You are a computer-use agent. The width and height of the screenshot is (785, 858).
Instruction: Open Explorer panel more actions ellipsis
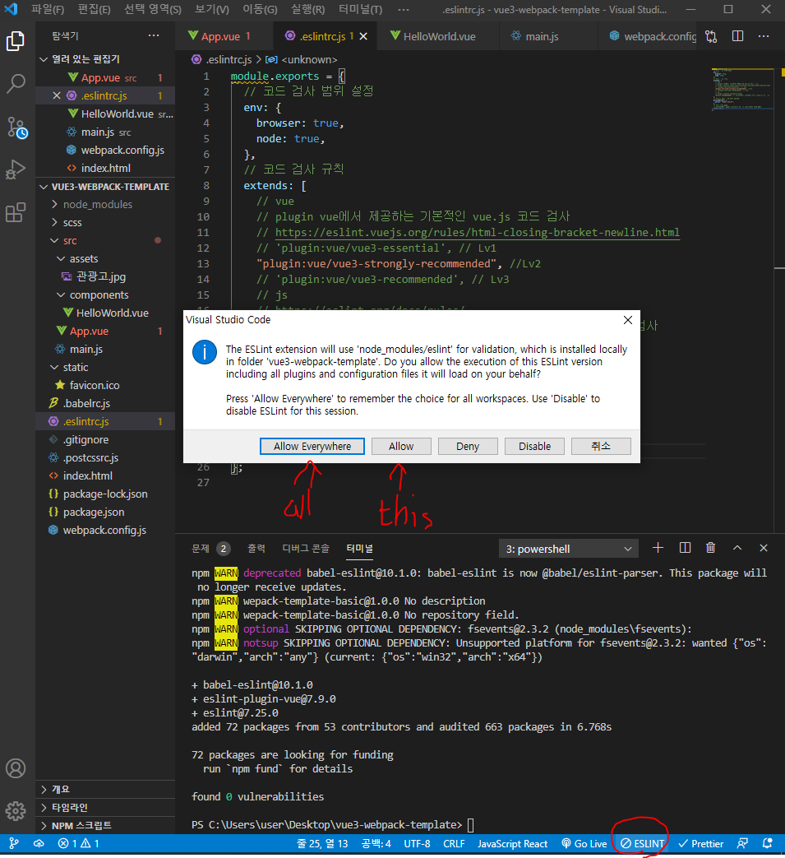154,35
